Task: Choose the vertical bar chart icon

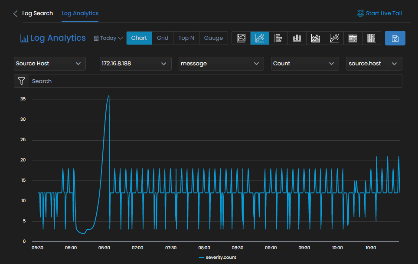Action: pyautogui.click(x=297, y=38)
